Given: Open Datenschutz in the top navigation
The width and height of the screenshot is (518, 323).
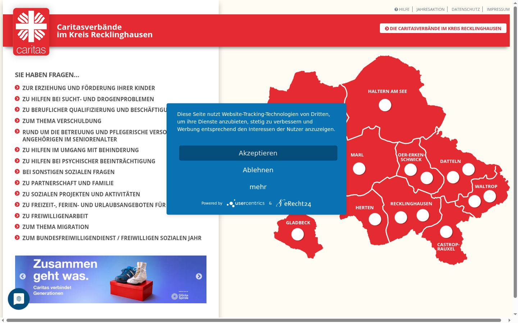Looking at the screenshot, I should point(465,9).
